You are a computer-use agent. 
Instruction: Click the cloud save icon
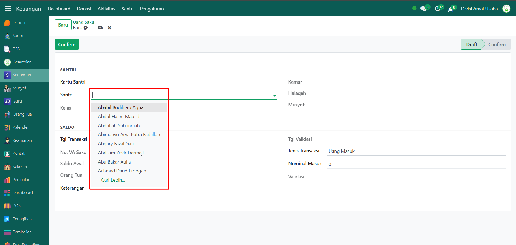[x=100, y=28]
